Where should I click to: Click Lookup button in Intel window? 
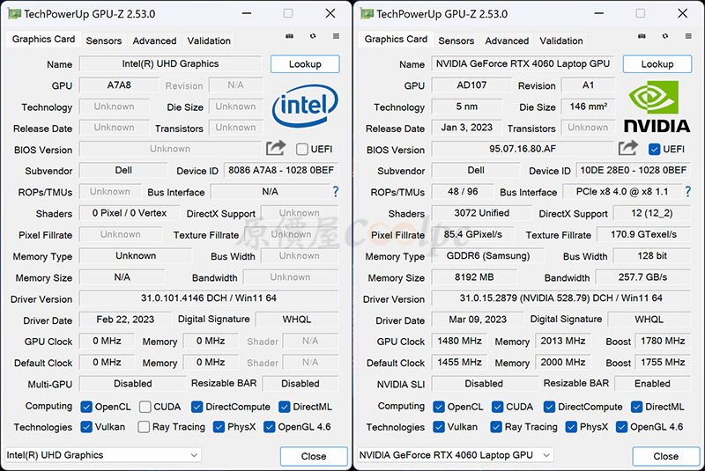305,63
